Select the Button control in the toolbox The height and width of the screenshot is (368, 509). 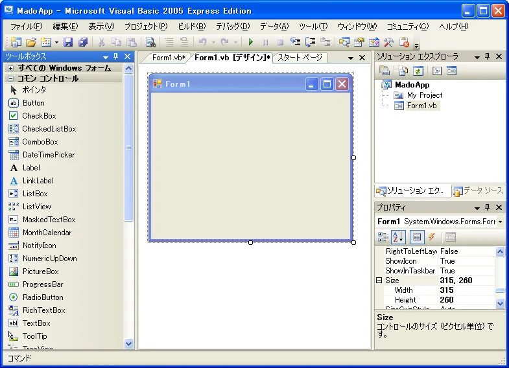pos(34,103)
